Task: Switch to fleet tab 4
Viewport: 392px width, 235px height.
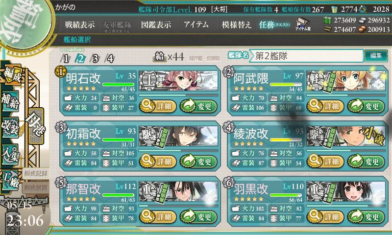Action: point(110,59)
